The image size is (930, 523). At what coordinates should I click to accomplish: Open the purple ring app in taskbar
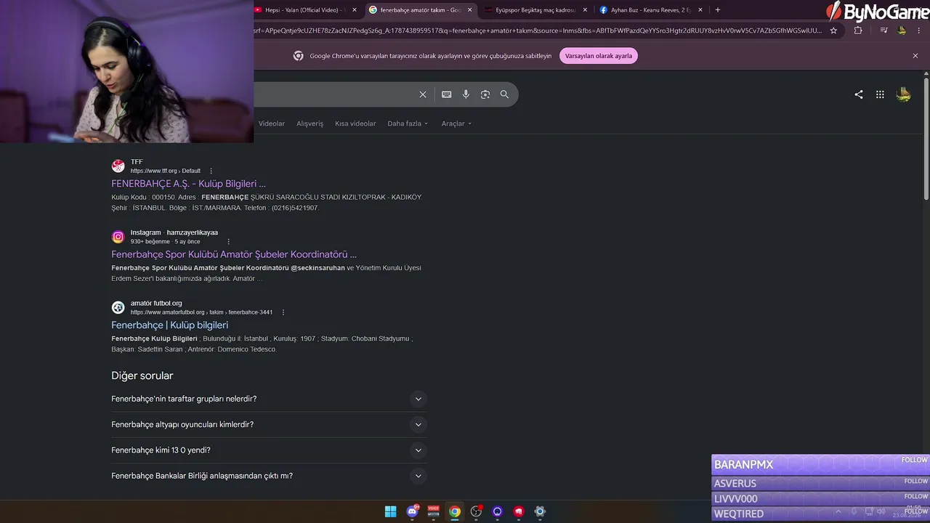pyautogui.click(x=497, y=511)
